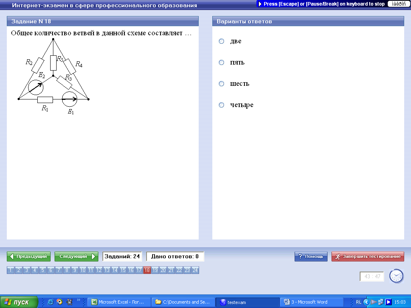The image size is (411, 308).
Task: Click the 'Варианты ответов' panel header
Action: (x=308, y=21)
